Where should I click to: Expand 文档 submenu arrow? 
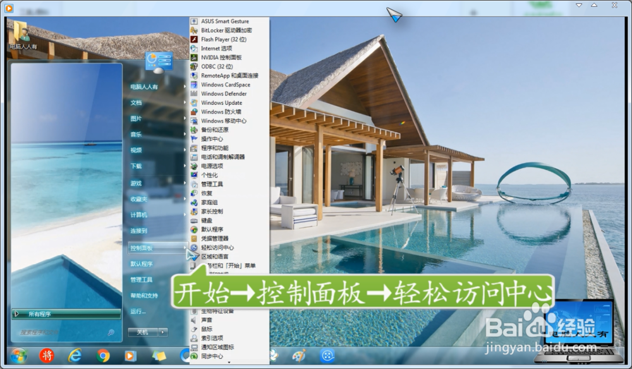point(185,102)
